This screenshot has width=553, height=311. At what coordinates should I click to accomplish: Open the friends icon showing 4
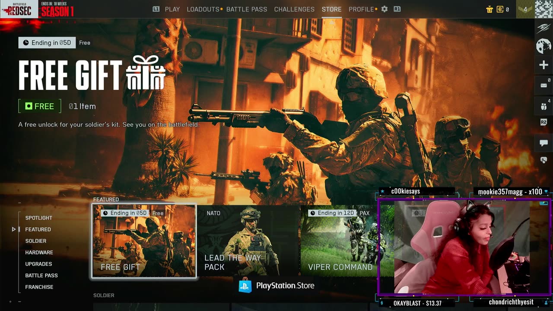pos(543,106)
